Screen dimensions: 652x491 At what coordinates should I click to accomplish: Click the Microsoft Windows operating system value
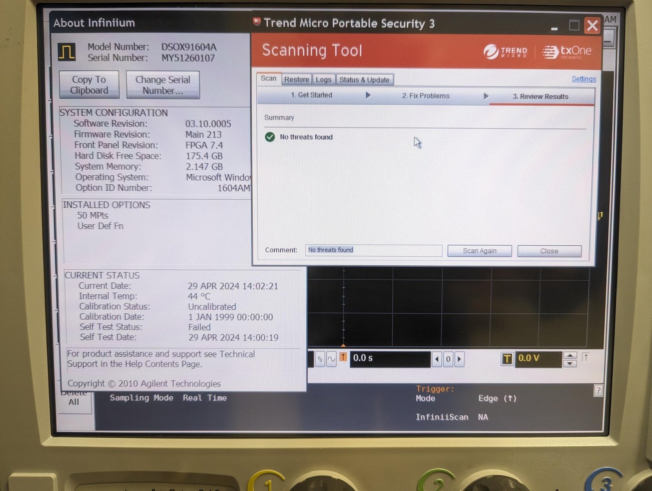click(219, 178)
